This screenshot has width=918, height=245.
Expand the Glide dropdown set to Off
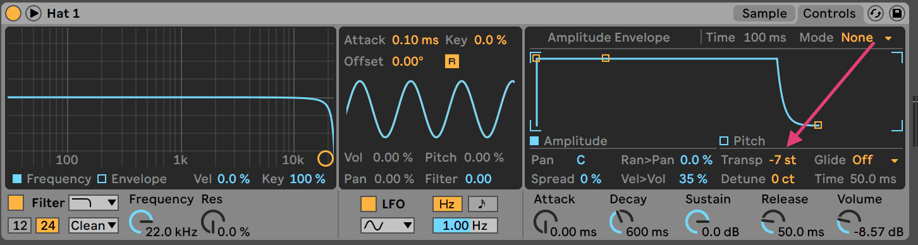[874, 160]
